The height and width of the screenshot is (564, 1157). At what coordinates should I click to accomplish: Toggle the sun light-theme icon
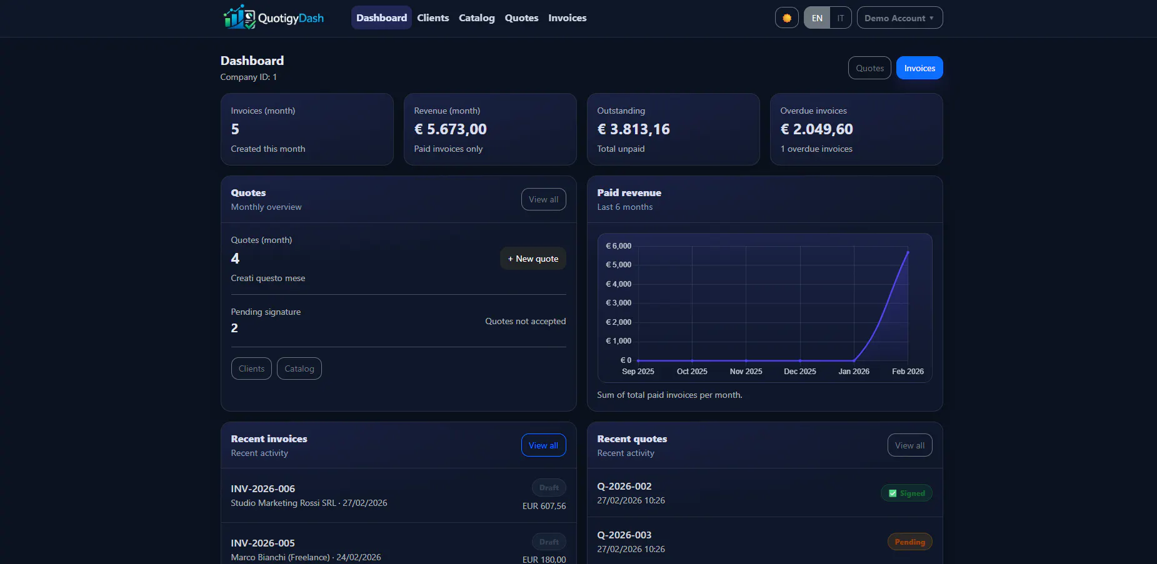pos(786,18)
